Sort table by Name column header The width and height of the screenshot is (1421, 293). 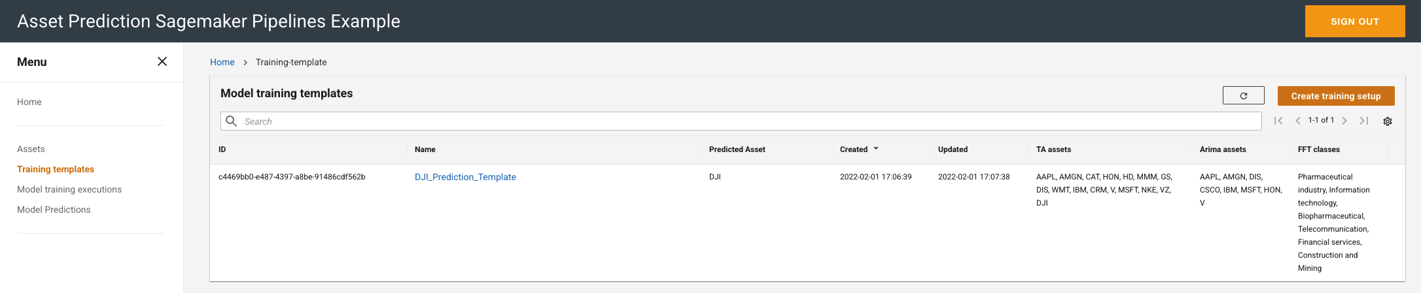tap(425, 149)
